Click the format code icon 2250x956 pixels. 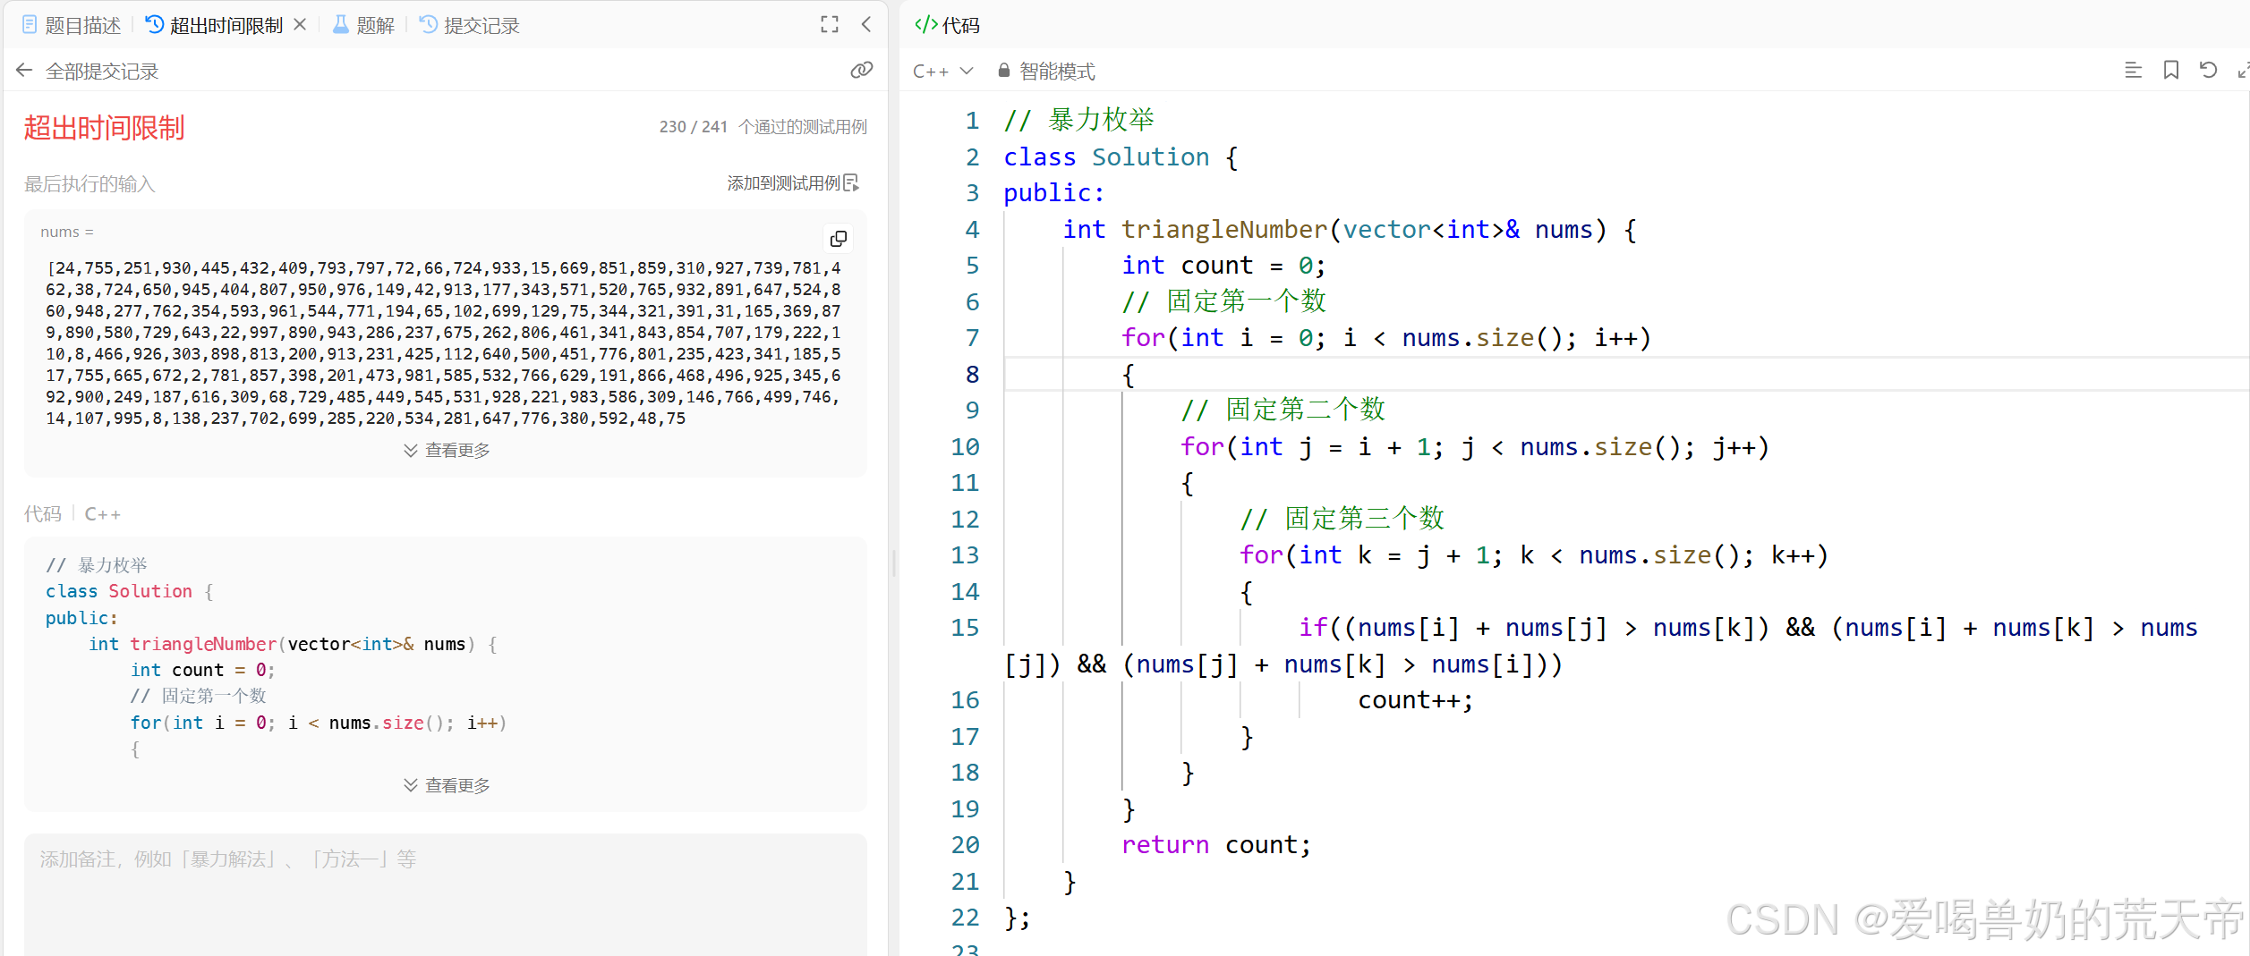coord(2134,70)
